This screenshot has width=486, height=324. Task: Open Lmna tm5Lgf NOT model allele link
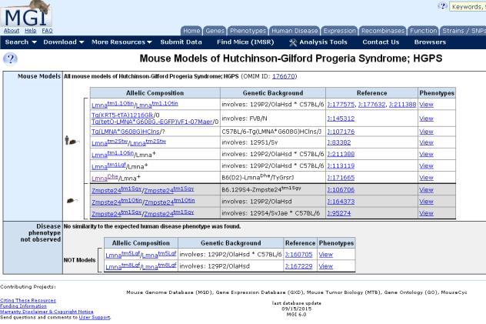coord(141,255)
